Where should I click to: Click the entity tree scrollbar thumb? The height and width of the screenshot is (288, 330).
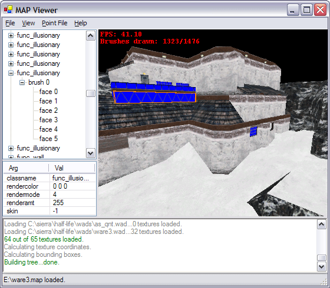(91, 93)
